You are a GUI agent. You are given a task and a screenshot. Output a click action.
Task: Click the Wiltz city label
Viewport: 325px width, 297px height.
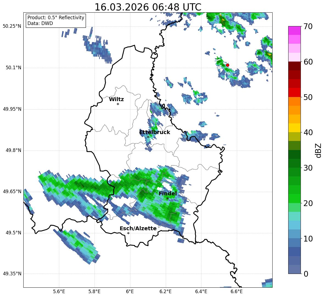pyautogui.click(x=116, y=99)
